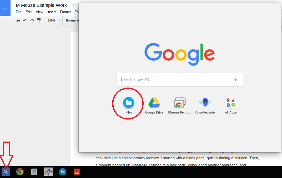This screenshot has width=282, height=178.
Task: Select the Paint format tool
Action: (x=39, y=20)
